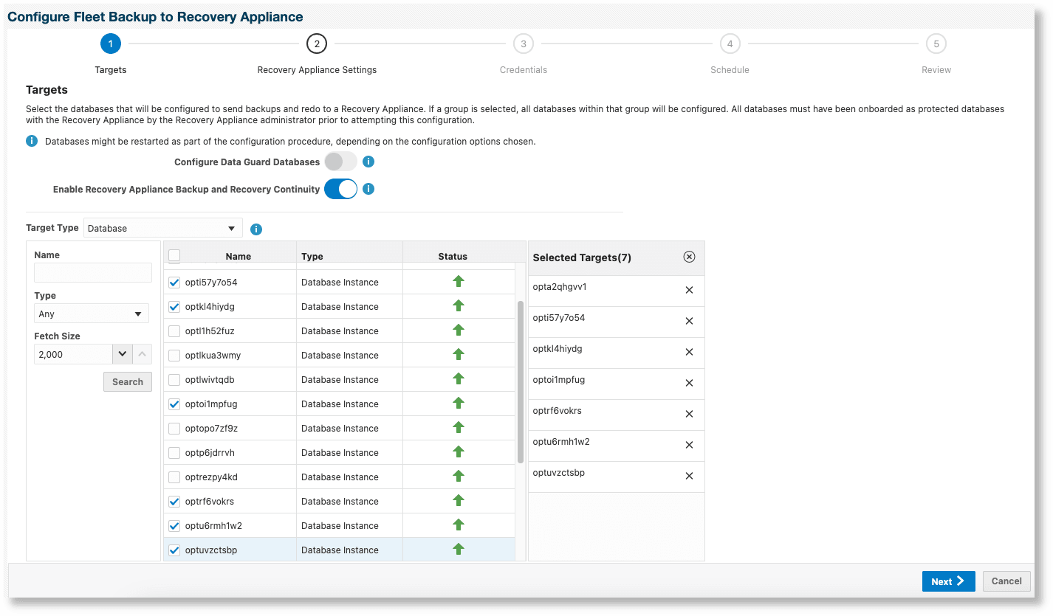Toggle Configure Data Guard Databases switch
Viewport: 1053px width, 616px height.
point(340,162)
